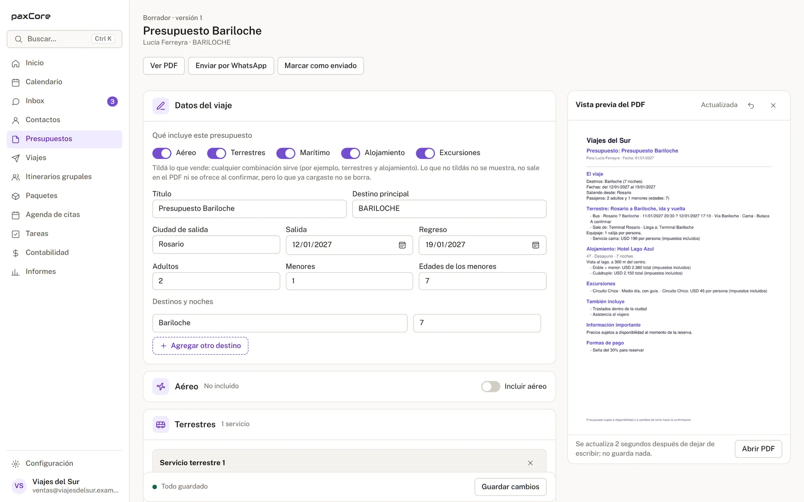Remove Servicio terrestre 1 with X
The width and height of the screenshot is (804, 502).
click(530, 463)
